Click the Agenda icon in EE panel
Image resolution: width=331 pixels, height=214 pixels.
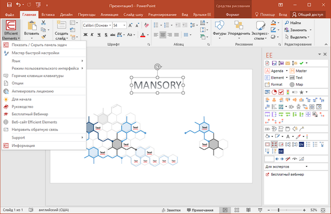(x=268, y=70)
